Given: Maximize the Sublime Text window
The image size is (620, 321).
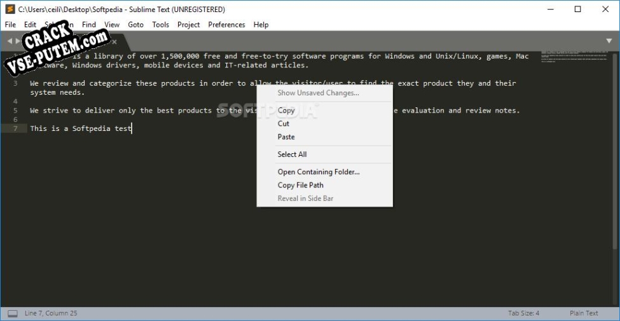Looking at the screenshot, I should pyautogui.click(x=577, y=10).
